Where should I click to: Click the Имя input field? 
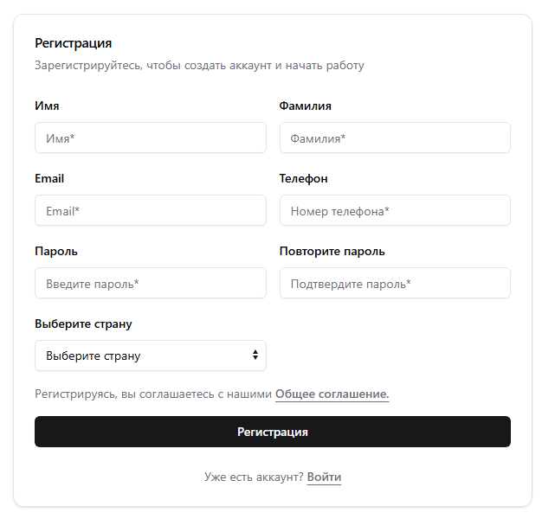click(151, 138)
